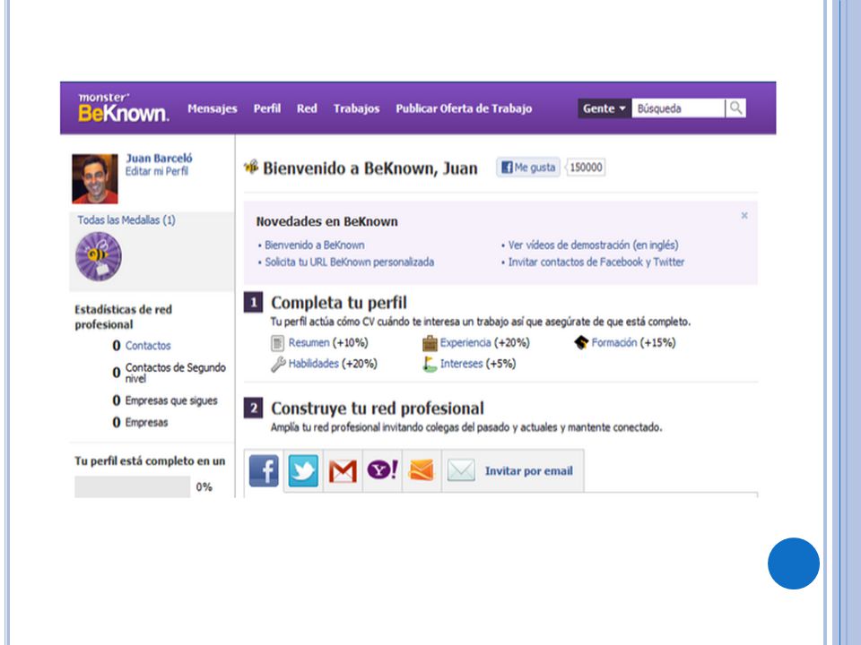Open Ver vídeos de demostración link

pos(593,245)
